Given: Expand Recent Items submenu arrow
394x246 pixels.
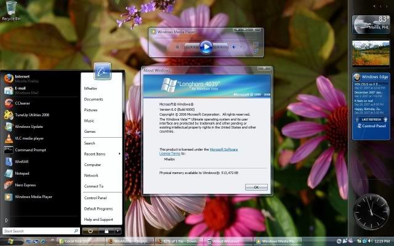Looking at the screenshot, I should click(x=119, y=154).
